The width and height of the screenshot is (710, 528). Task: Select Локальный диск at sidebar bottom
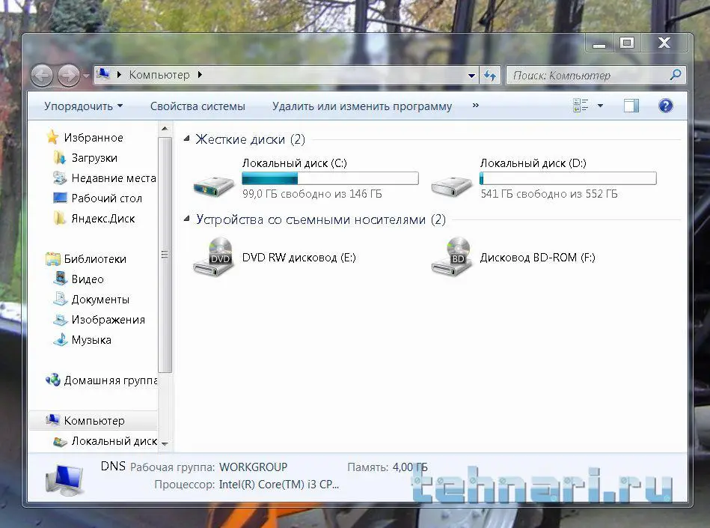tap(114, 441)
